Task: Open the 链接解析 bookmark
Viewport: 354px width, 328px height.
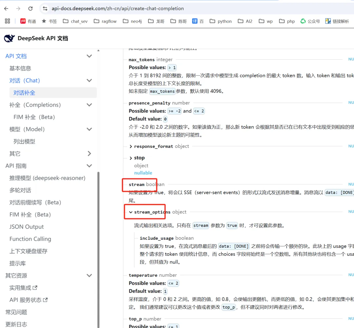Action: [x=337, y=21]
